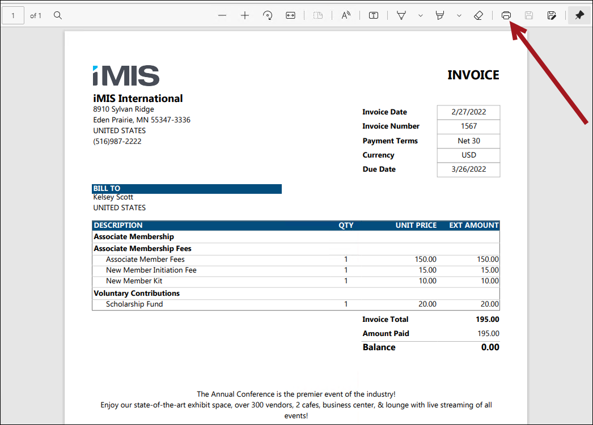Image resolution: width=593 pixels, height=425 pixels.
Task: Switch to page view layout icon
Action: tap(318, 15)
